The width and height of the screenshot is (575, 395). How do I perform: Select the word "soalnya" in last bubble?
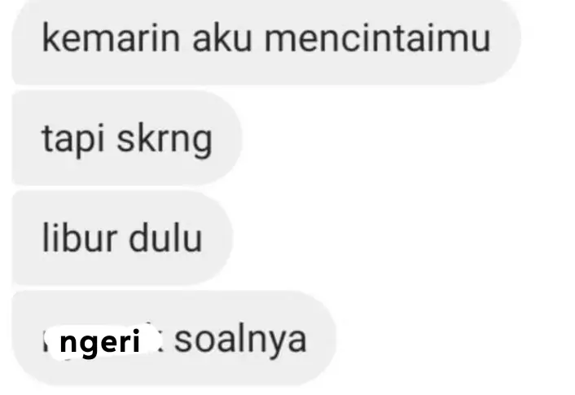point(240,341)
